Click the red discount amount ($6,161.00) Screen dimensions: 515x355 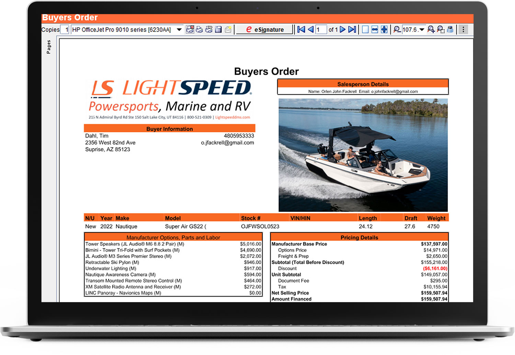click(x=435, y=269)
